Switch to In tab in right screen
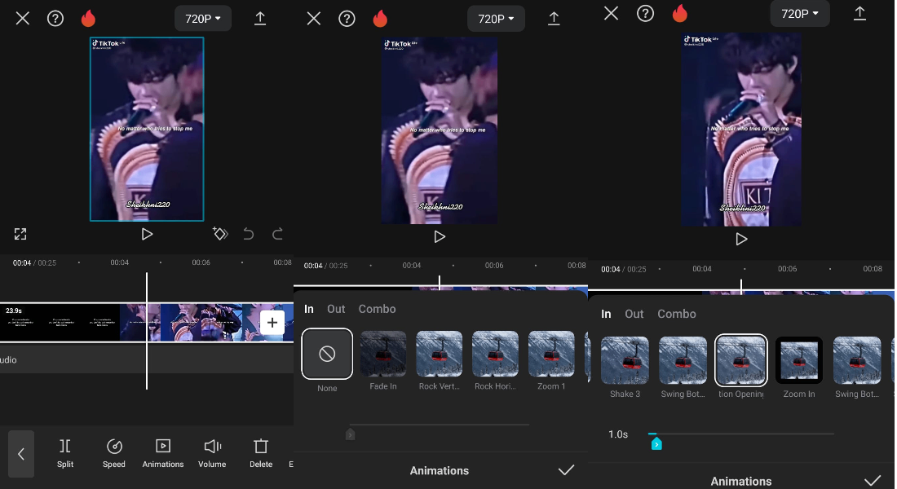The width and height of the screenshot is (897, 489). 607,314
